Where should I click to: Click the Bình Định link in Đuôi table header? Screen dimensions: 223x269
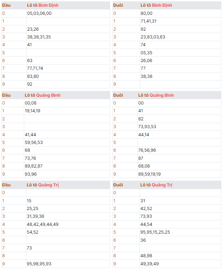pyautogui.click(x=162, y=5)
